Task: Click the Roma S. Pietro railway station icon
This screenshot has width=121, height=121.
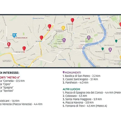Action: (65, 59)
